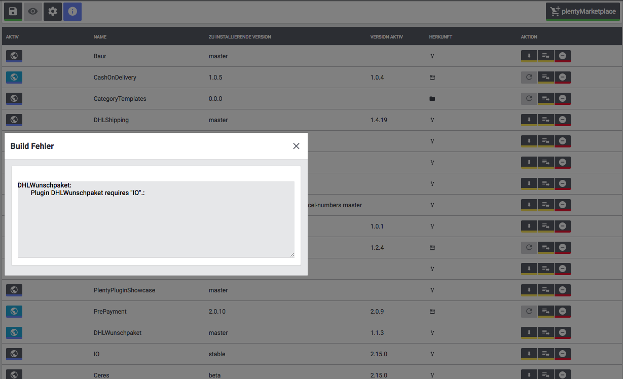Image resolution: width=623 pixels, height=379 pixels.
Task: Click the refresh icon for CashOnDelivery
Action: point(529,78)
